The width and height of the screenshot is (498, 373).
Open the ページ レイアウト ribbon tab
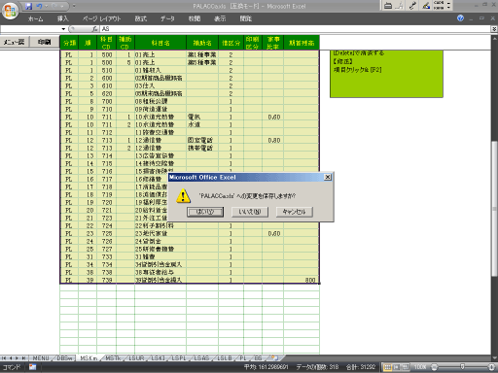[x=101, y=18]
